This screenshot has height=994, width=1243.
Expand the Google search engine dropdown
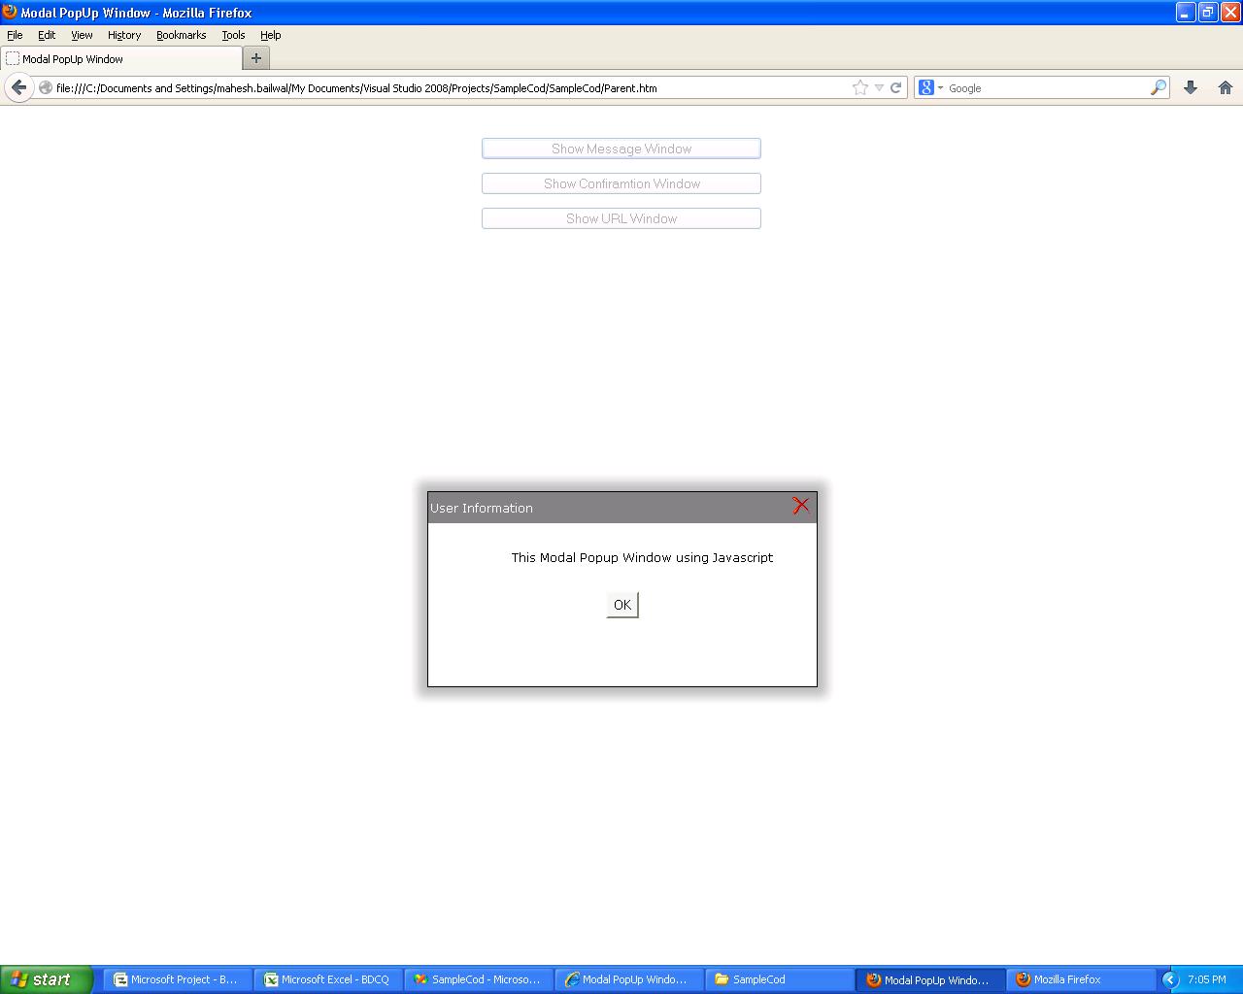tap(929, 87)
